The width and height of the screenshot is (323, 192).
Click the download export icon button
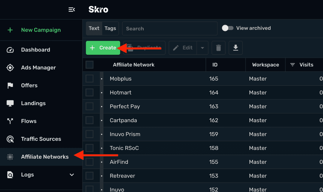[x=236, y=48]
